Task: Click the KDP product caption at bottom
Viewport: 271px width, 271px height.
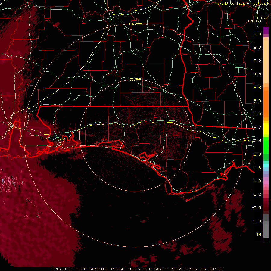Action: coord(137,269)
